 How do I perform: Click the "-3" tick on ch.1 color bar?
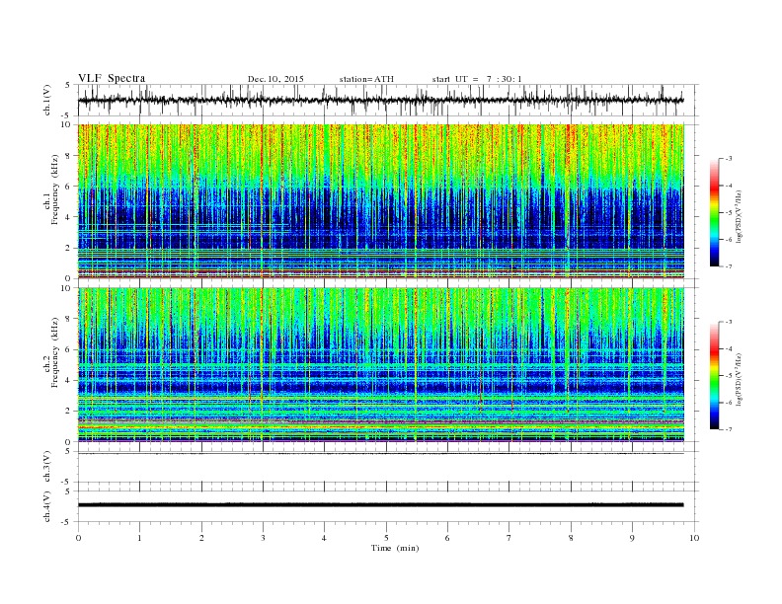click(729, 159)
